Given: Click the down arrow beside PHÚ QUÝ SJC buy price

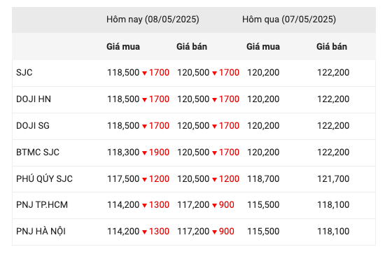Looking at the screenshot, I should click(x=145, y=179).
